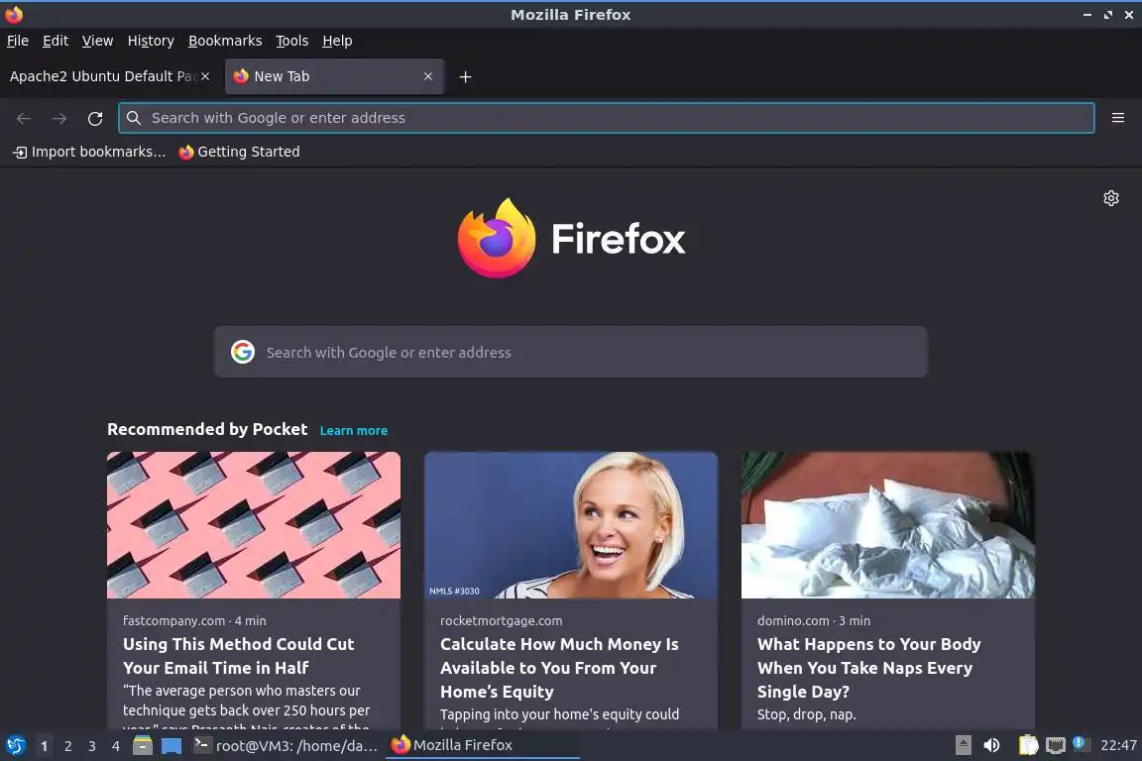The image size is (1142, 761).
Task: Open the network status tray icon
Action: tap(1056, 745)
